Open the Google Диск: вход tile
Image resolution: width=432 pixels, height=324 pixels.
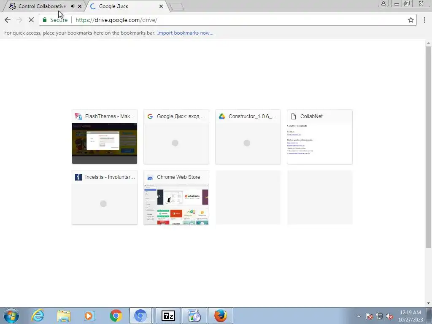click(176, 137)
